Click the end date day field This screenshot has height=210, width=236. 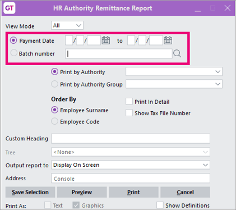click(x=131, y=40)
